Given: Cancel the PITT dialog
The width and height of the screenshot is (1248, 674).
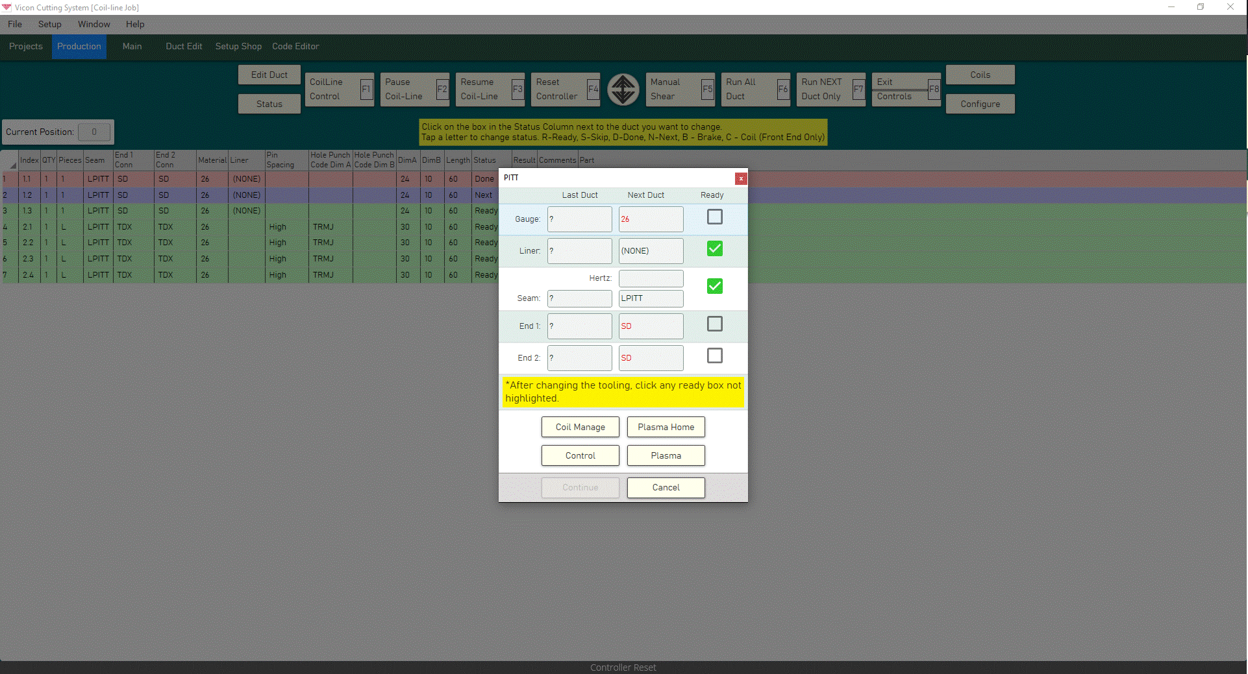Looking at the screenshot, I should point(666,487).
